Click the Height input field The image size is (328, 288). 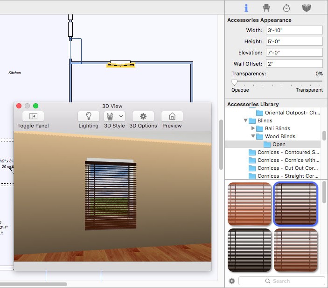click(x=294, y=41)
